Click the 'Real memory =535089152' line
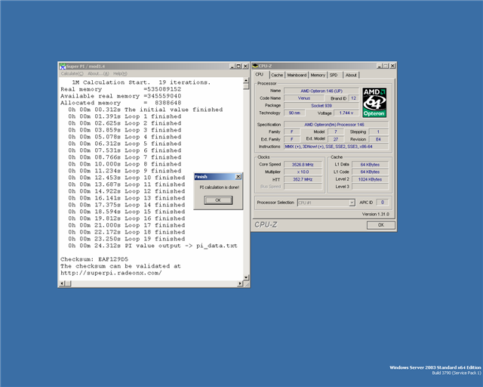This screenshot has width=483, height=387. point(121,89)
